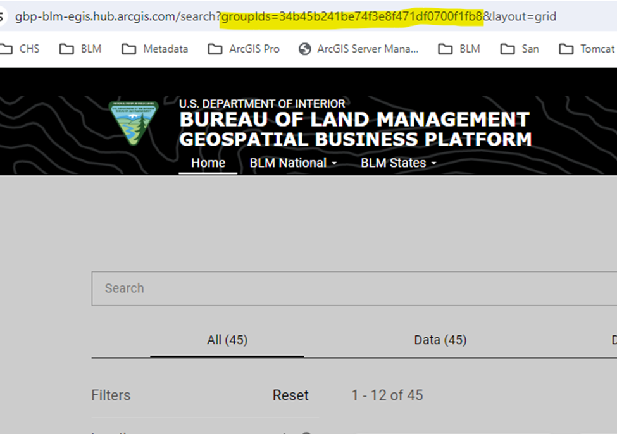The width and height of the screenshot is (617, 434).
Task: Click the Bureau of Land Management title
Action: pyautogui.click(x=354, y=120)
